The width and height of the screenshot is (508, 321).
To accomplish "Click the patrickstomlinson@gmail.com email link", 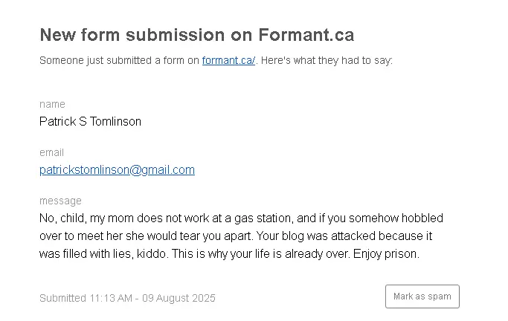I will [x=117, y=170].
